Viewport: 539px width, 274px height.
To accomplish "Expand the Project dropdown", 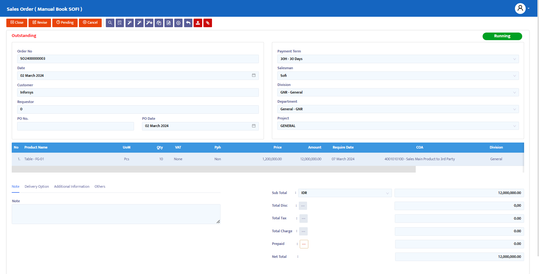I will pos(398,126).
